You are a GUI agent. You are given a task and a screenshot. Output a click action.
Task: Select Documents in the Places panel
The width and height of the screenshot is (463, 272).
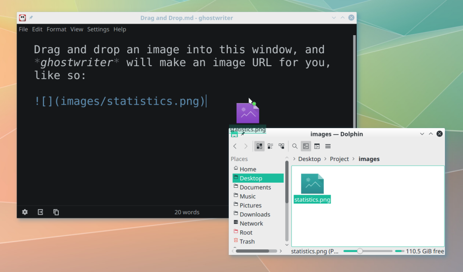255,187
